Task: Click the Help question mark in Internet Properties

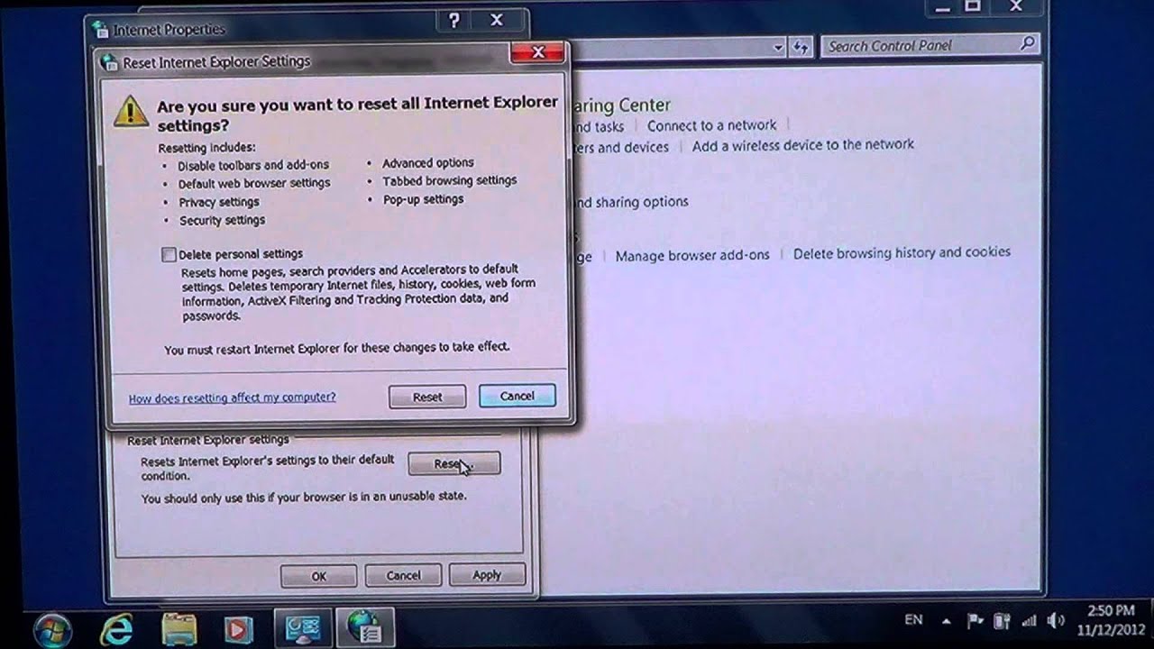Action: click(454, 20)
